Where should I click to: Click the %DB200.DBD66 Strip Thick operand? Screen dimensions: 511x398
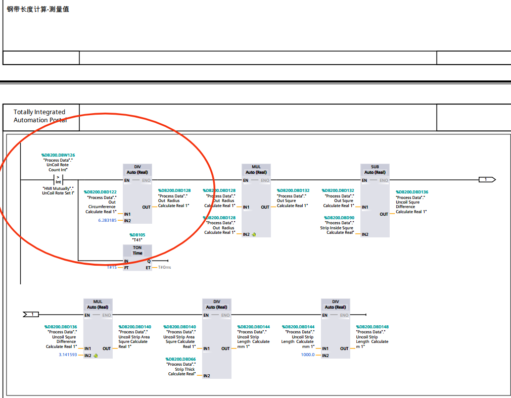[x=180, y=359]
